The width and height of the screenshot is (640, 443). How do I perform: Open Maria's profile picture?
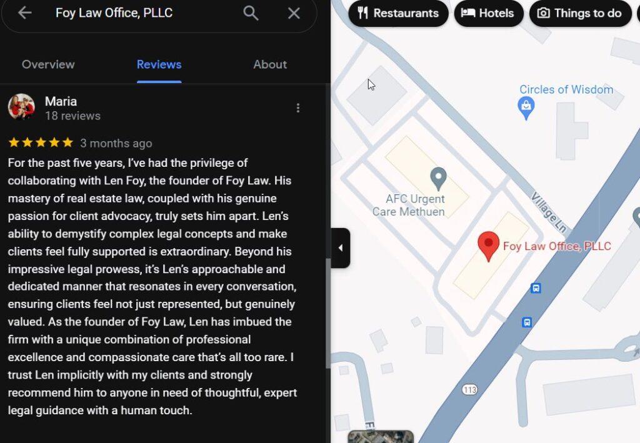(21, 107)
